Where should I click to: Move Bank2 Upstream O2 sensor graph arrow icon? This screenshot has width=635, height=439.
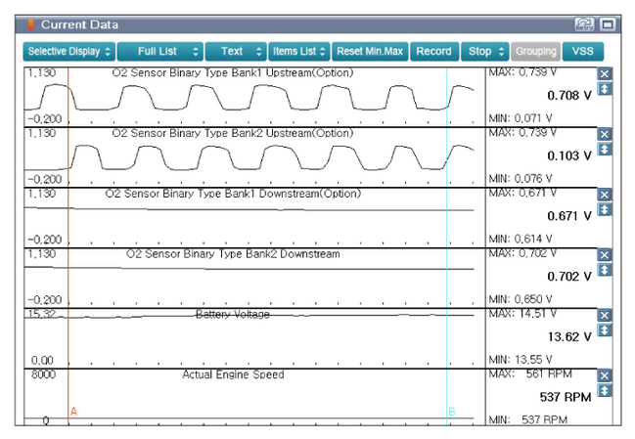605,149
